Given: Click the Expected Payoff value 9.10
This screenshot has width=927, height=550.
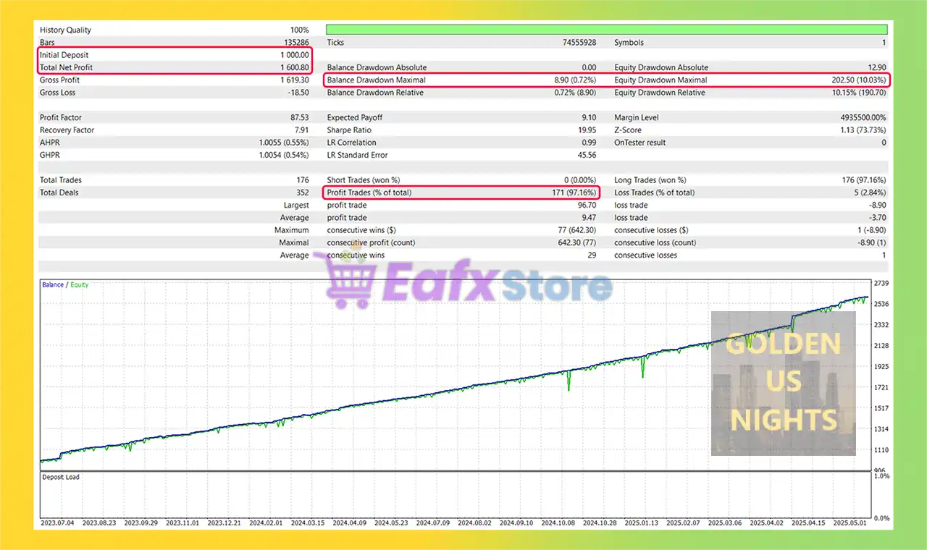Looking at the screenshot, I should 590,117.
